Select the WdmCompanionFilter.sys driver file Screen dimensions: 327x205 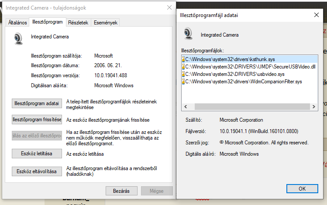250,82
